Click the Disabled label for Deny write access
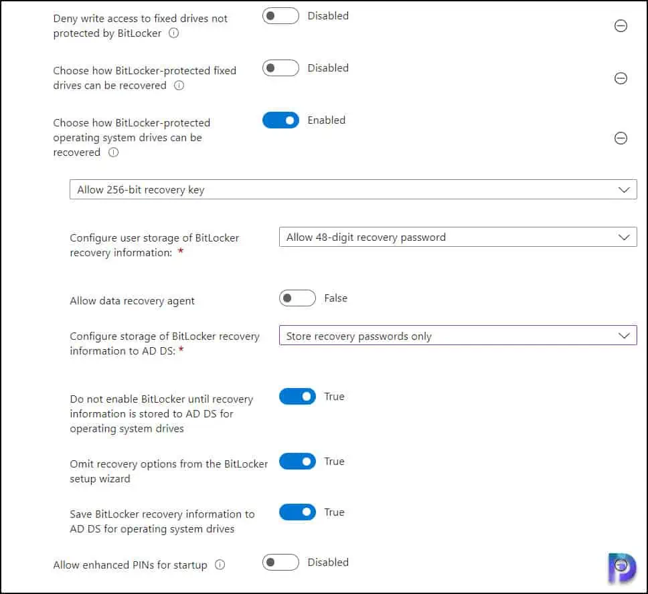This screenshot has height=594, width=648. (x=328, y=15)
